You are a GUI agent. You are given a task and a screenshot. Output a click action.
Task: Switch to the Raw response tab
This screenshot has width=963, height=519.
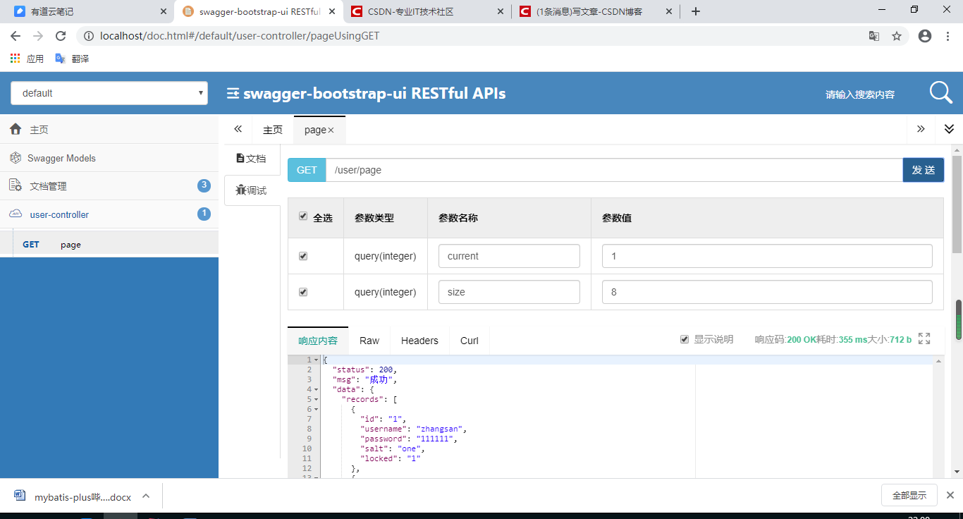(369, 340)
